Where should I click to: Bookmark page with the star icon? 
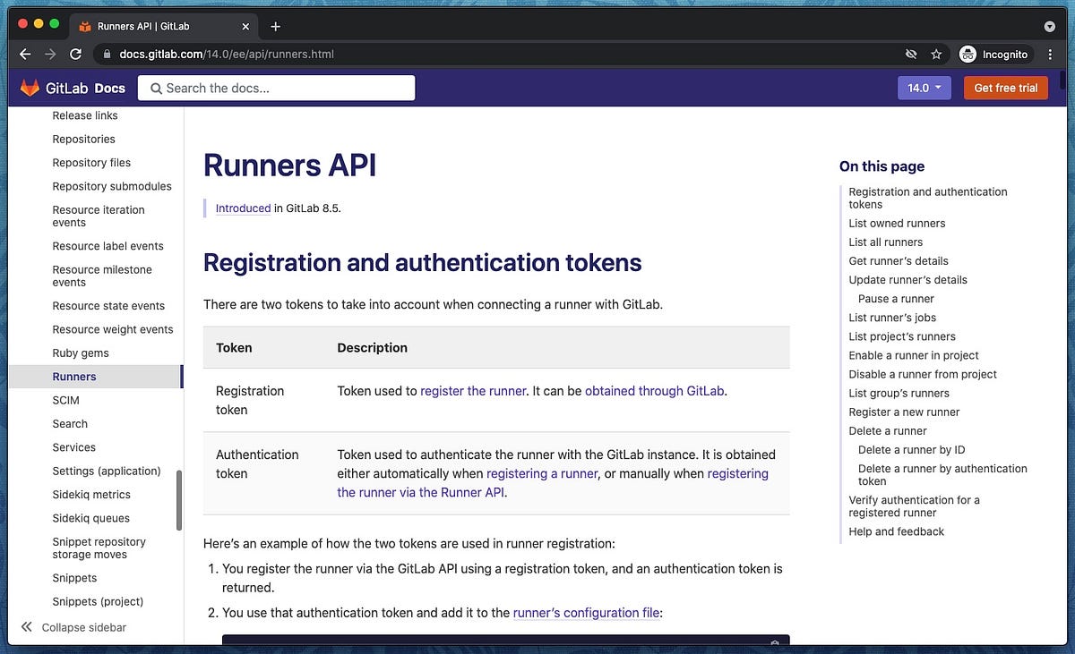pyautogui.click(x=936, y=55)
